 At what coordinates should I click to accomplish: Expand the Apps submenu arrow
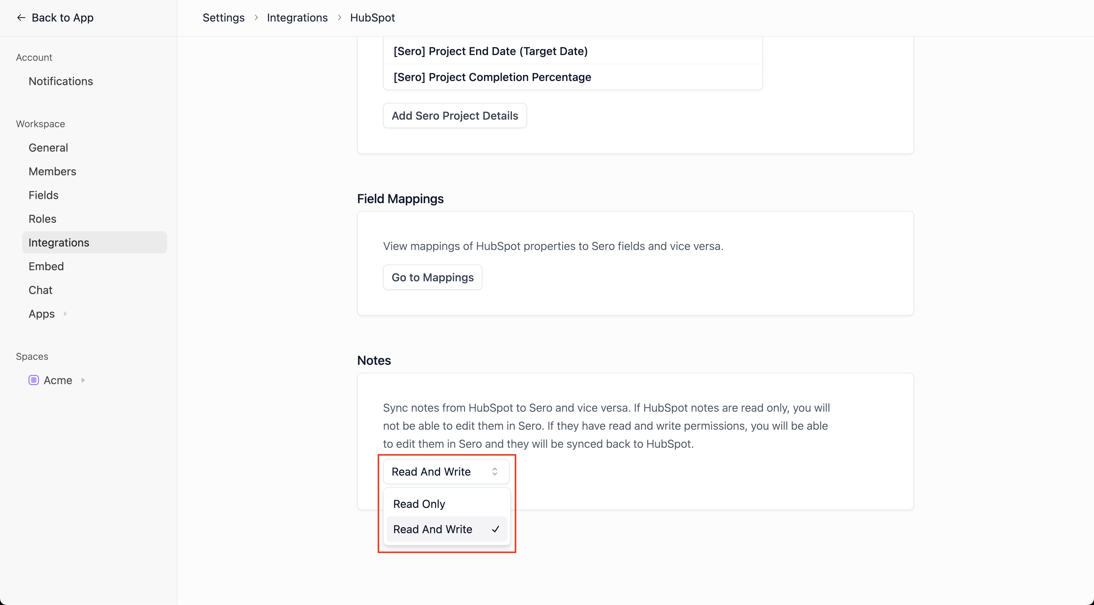[66, 314]
